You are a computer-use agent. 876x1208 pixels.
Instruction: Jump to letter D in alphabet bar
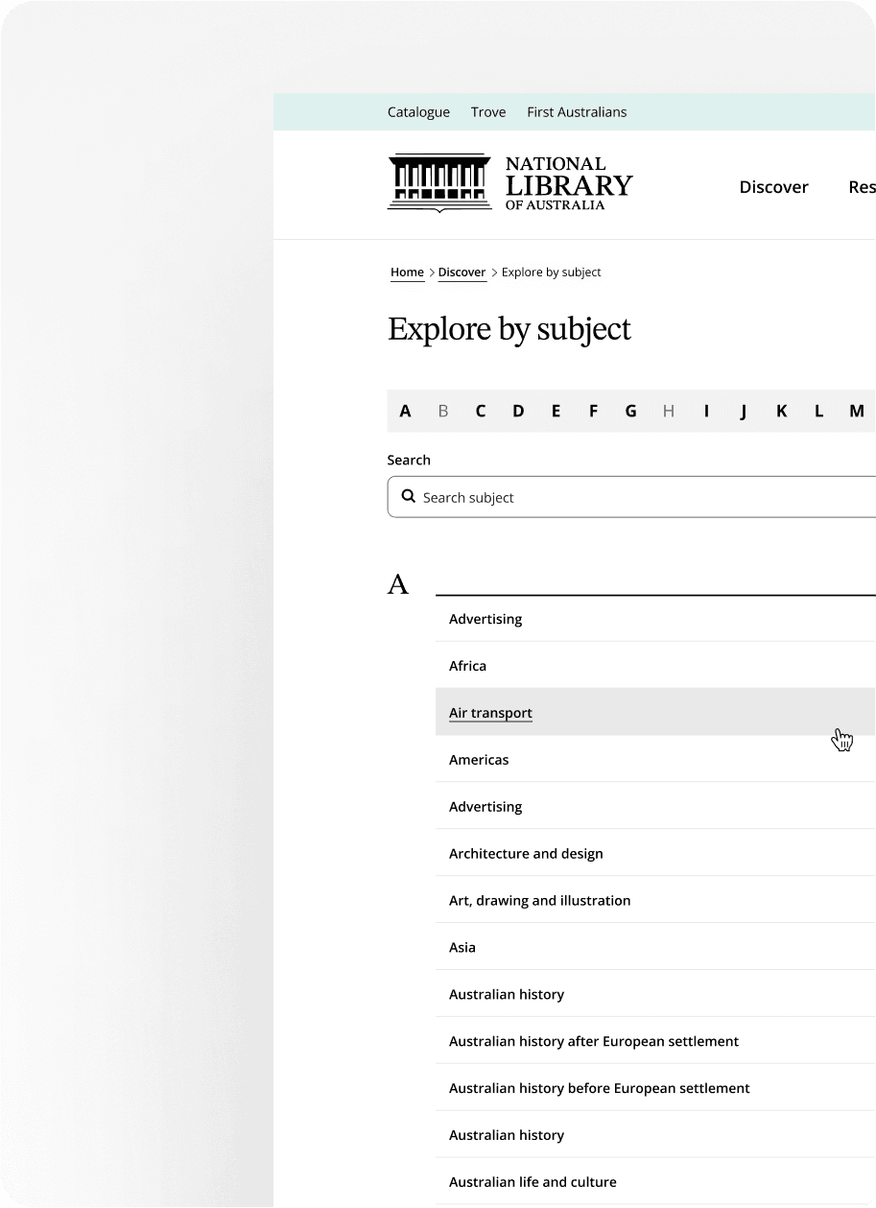coord(518,411)
